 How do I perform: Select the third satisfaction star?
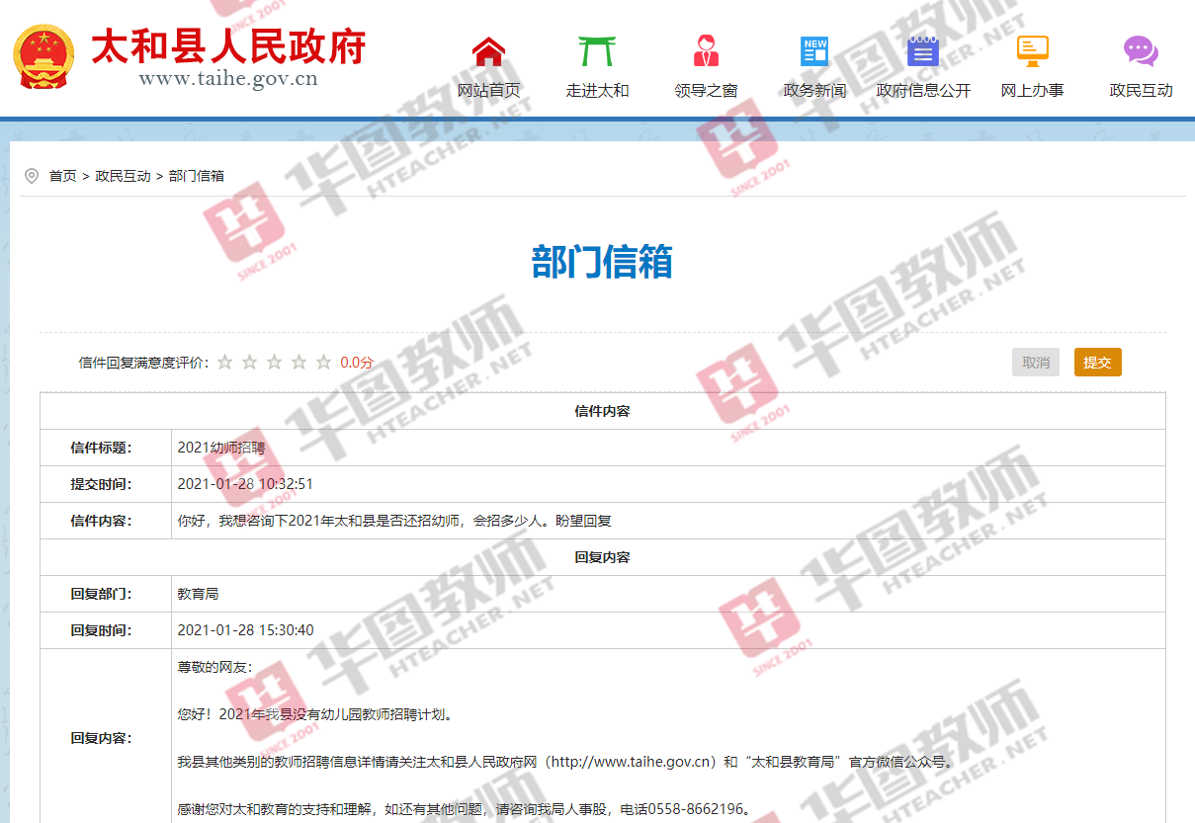(274, 362)
